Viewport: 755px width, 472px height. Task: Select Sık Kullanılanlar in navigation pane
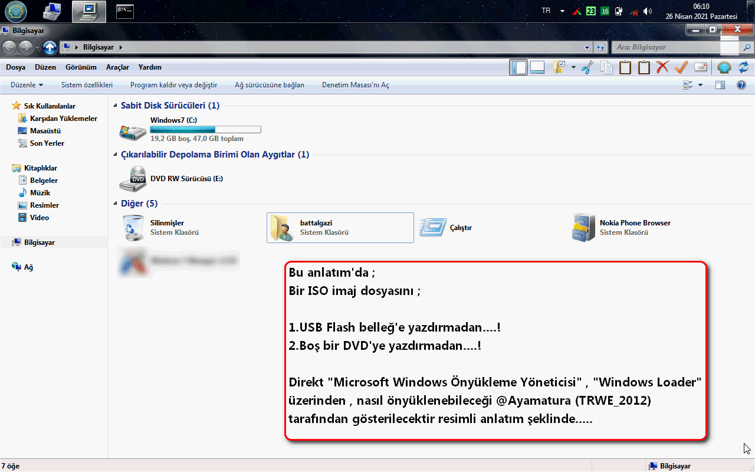click(x=50, y=106)
